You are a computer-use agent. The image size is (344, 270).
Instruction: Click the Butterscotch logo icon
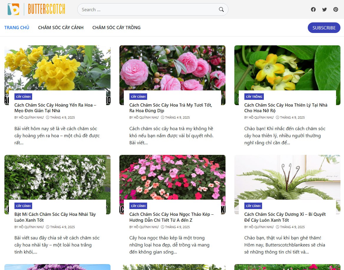click(13, 9)
